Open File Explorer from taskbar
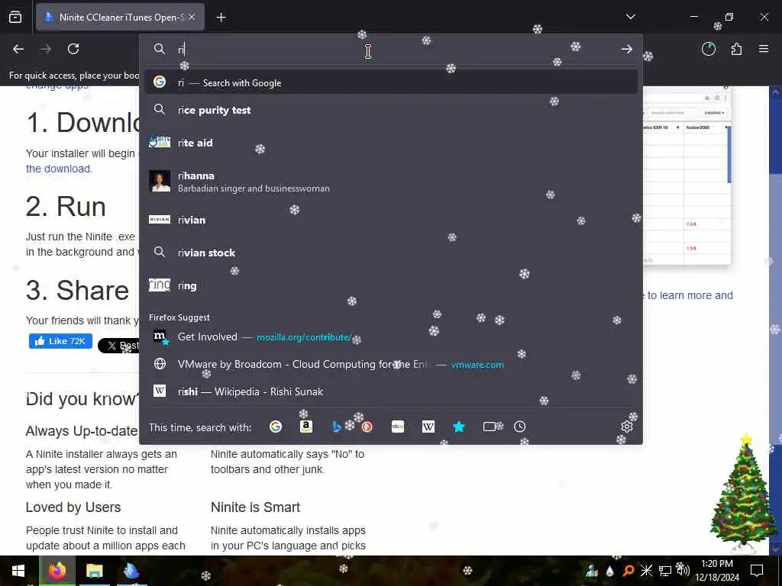 pos(94,571)
